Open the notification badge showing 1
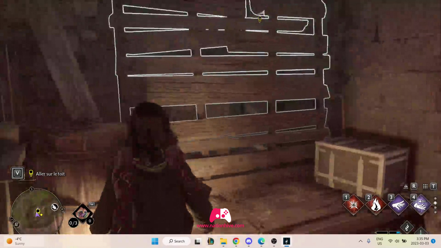This screenshot has height=248, width=441. [433, 241]
